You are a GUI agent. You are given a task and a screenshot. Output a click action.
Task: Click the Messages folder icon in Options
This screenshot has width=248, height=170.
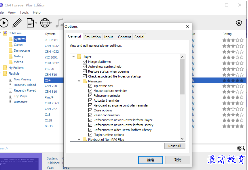point(85,81)
